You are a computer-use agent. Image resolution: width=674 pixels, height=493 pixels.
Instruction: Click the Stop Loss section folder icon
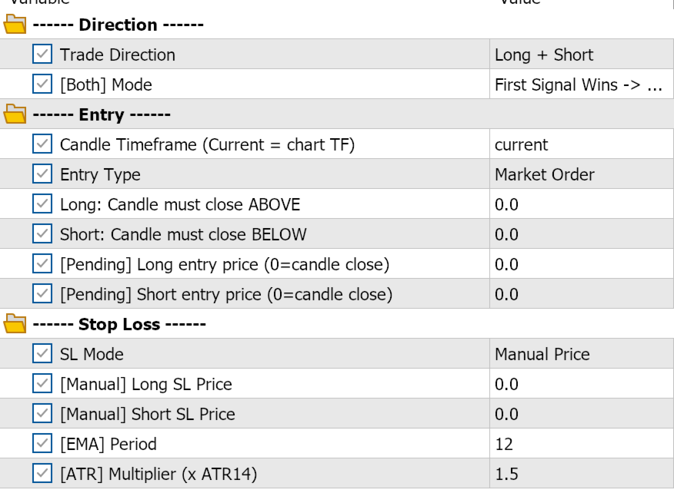14,325
